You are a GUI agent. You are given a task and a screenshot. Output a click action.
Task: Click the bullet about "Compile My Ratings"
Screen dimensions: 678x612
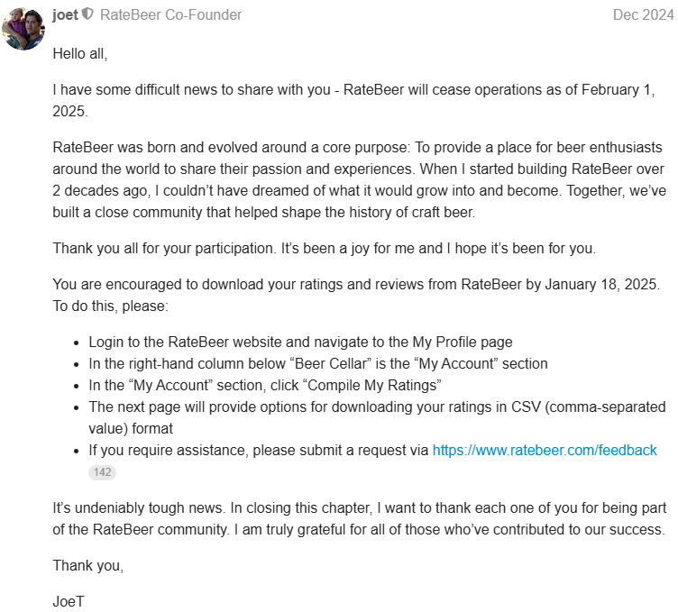(x=264, y=385)
